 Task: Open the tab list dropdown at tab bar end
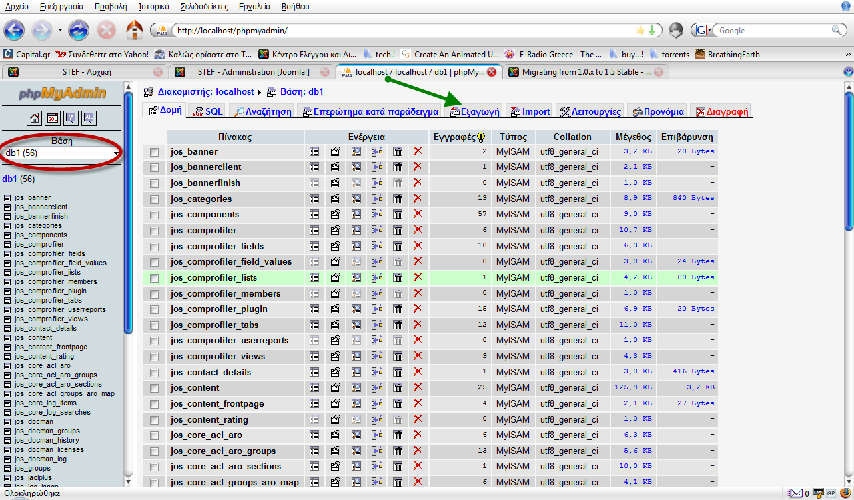click(x=848, y=71)
